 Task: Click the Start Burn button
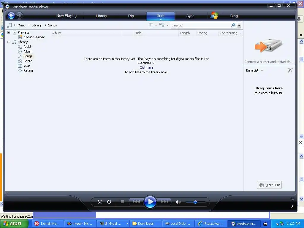click(x=270, y=185)
